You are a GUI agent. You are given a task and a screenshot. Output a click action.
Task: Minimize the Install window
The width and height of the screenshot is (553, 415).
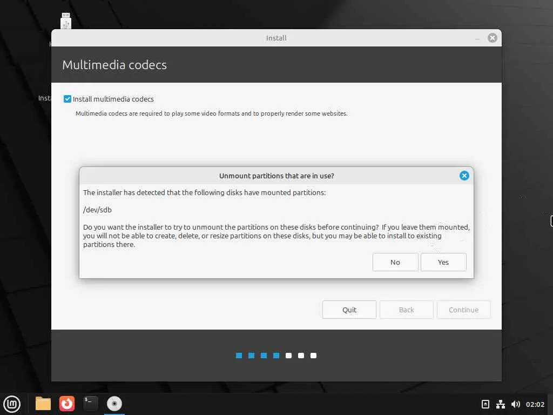(477, 38)
